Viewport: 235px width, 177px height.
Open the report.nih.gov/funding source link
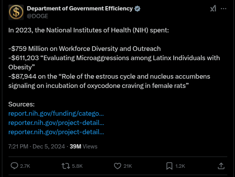(56, 113)
